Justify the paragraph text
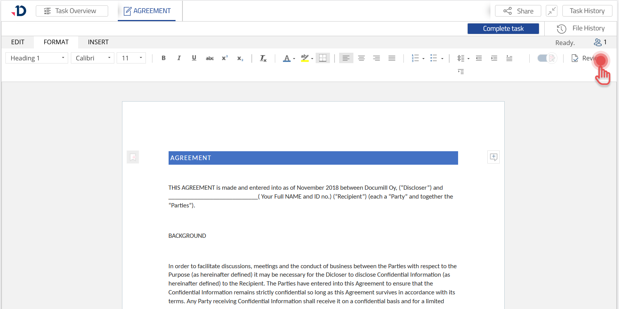 tap(392, 58)
